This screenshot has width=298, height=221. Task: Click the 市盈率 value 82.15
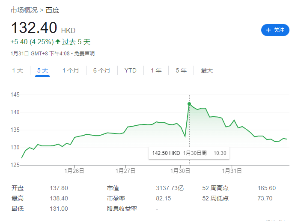point(164,199)
